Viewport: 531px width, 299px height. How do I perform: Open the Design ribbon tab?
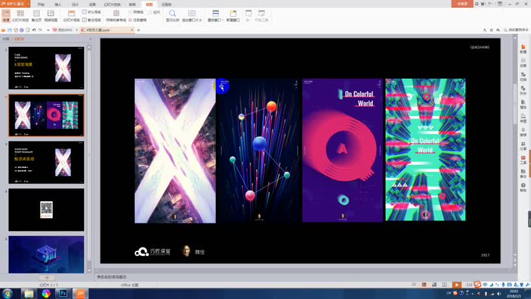75,5
